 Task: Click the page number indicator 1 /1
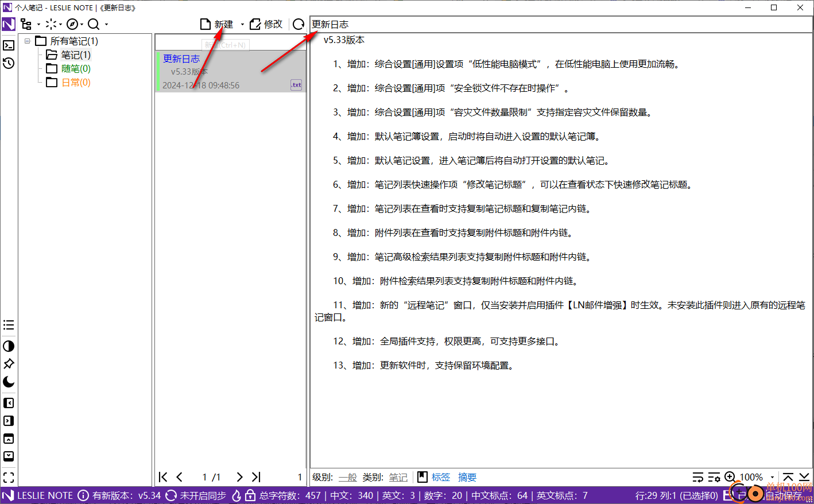[x=211, y=477]
